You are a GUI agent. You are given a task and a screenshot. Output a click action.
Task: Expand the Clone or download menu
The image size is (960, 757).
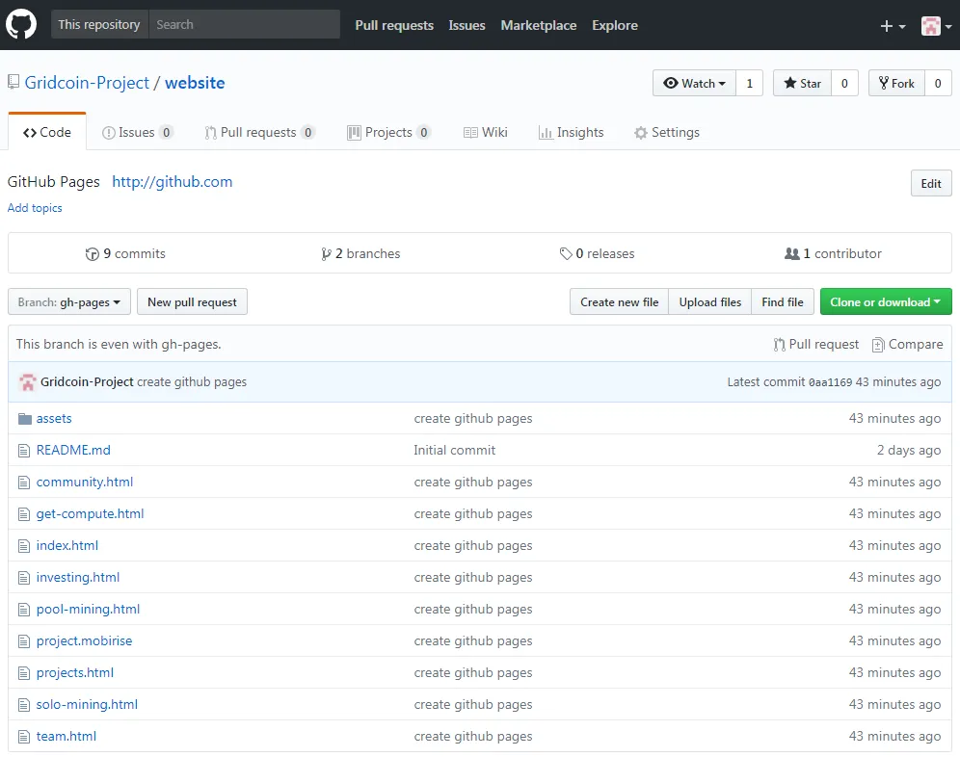tap(886, 301)
